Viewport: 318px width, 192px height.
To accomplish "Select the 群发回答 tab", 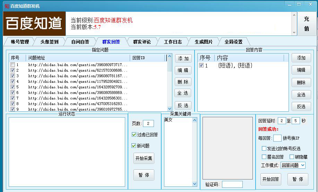I will click(x=111, y=42).
